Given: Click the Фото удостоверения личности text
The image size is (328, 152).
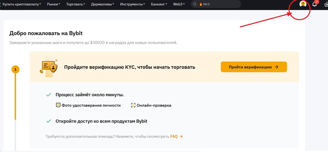Looking at the screenshot, I should [x=91, y=105].
